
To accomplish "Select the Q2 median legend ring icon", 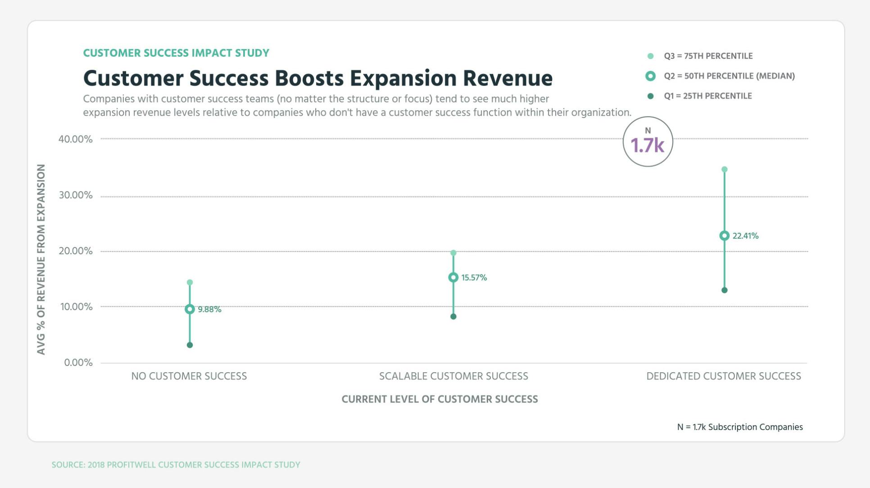I will [650, 76].
